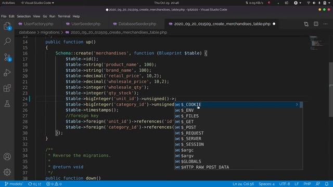Click 'database' in the breadcrumb
The image size is (333, 187).
click(28, 32)
